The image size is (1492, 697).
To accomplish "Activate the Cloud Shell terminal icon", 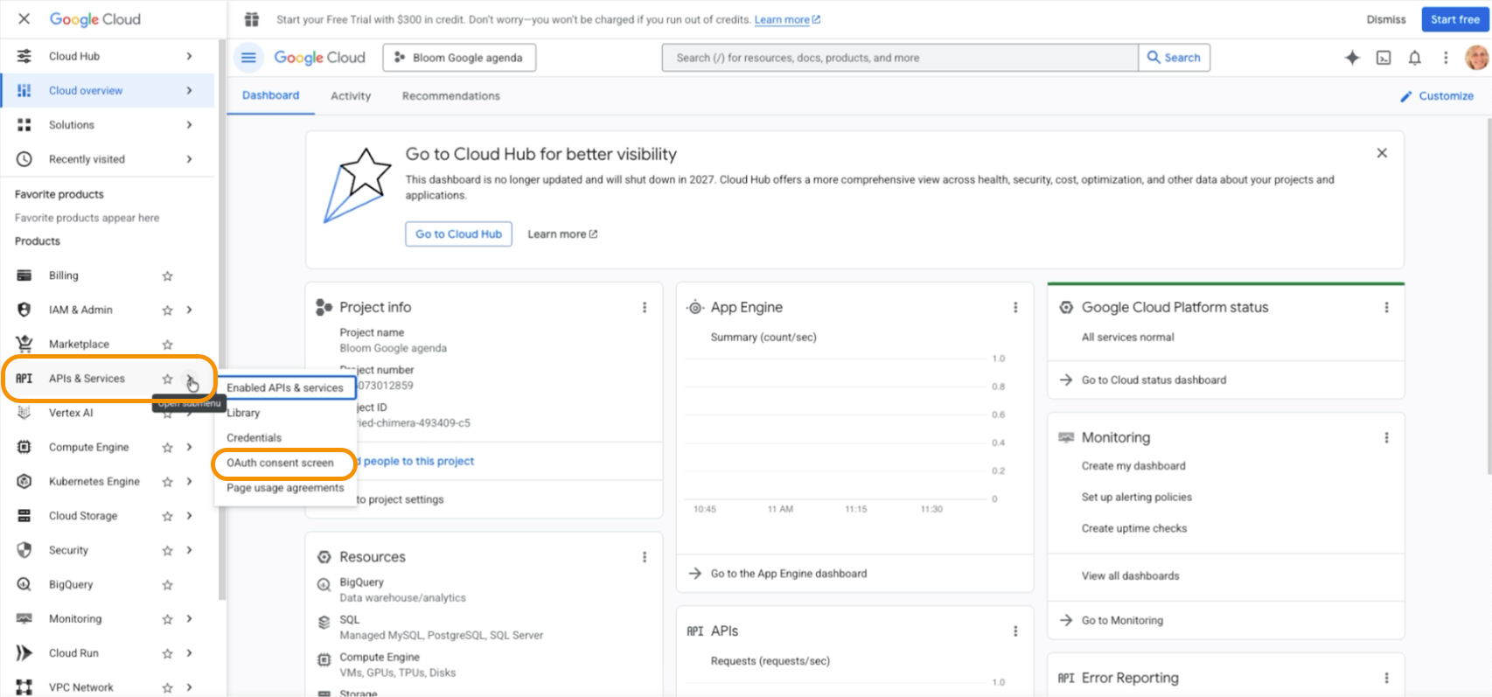I will point(1384,58).
